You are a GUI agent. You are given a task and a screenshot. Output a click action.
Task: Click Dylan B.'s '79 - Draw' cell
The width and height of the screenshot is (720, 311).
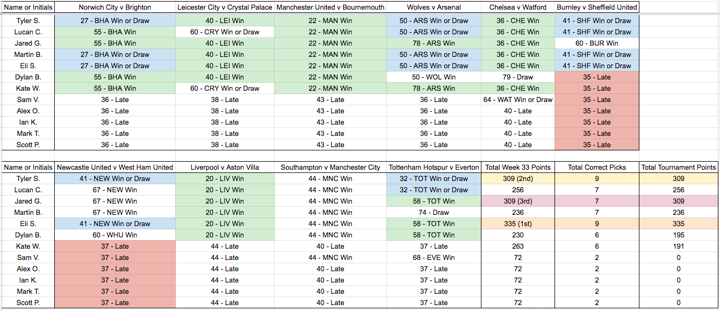[517, 77]
